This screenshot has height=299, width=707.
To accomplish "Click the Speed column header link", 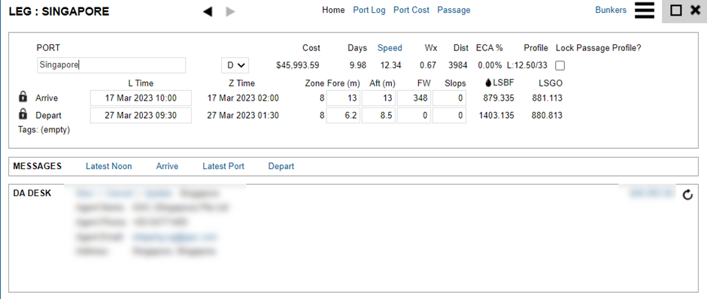I will click(x=390, y=48).
